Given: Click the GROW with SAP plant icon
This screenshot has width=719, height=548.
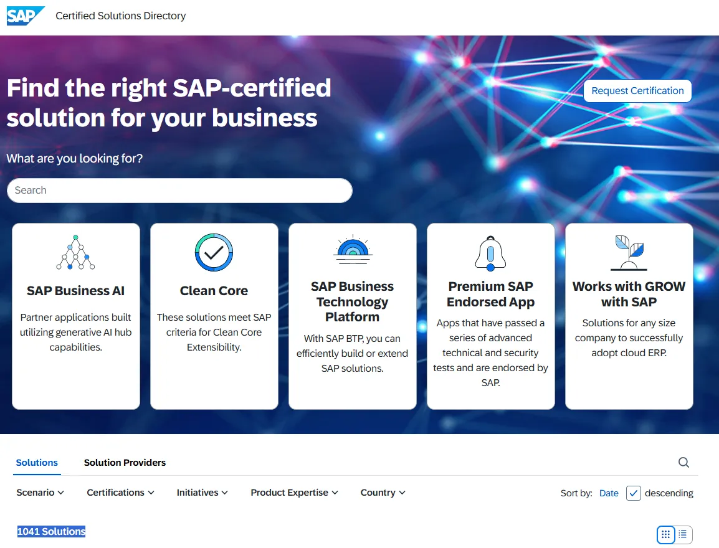Looking at the screenshot, I should click(629, 252).
